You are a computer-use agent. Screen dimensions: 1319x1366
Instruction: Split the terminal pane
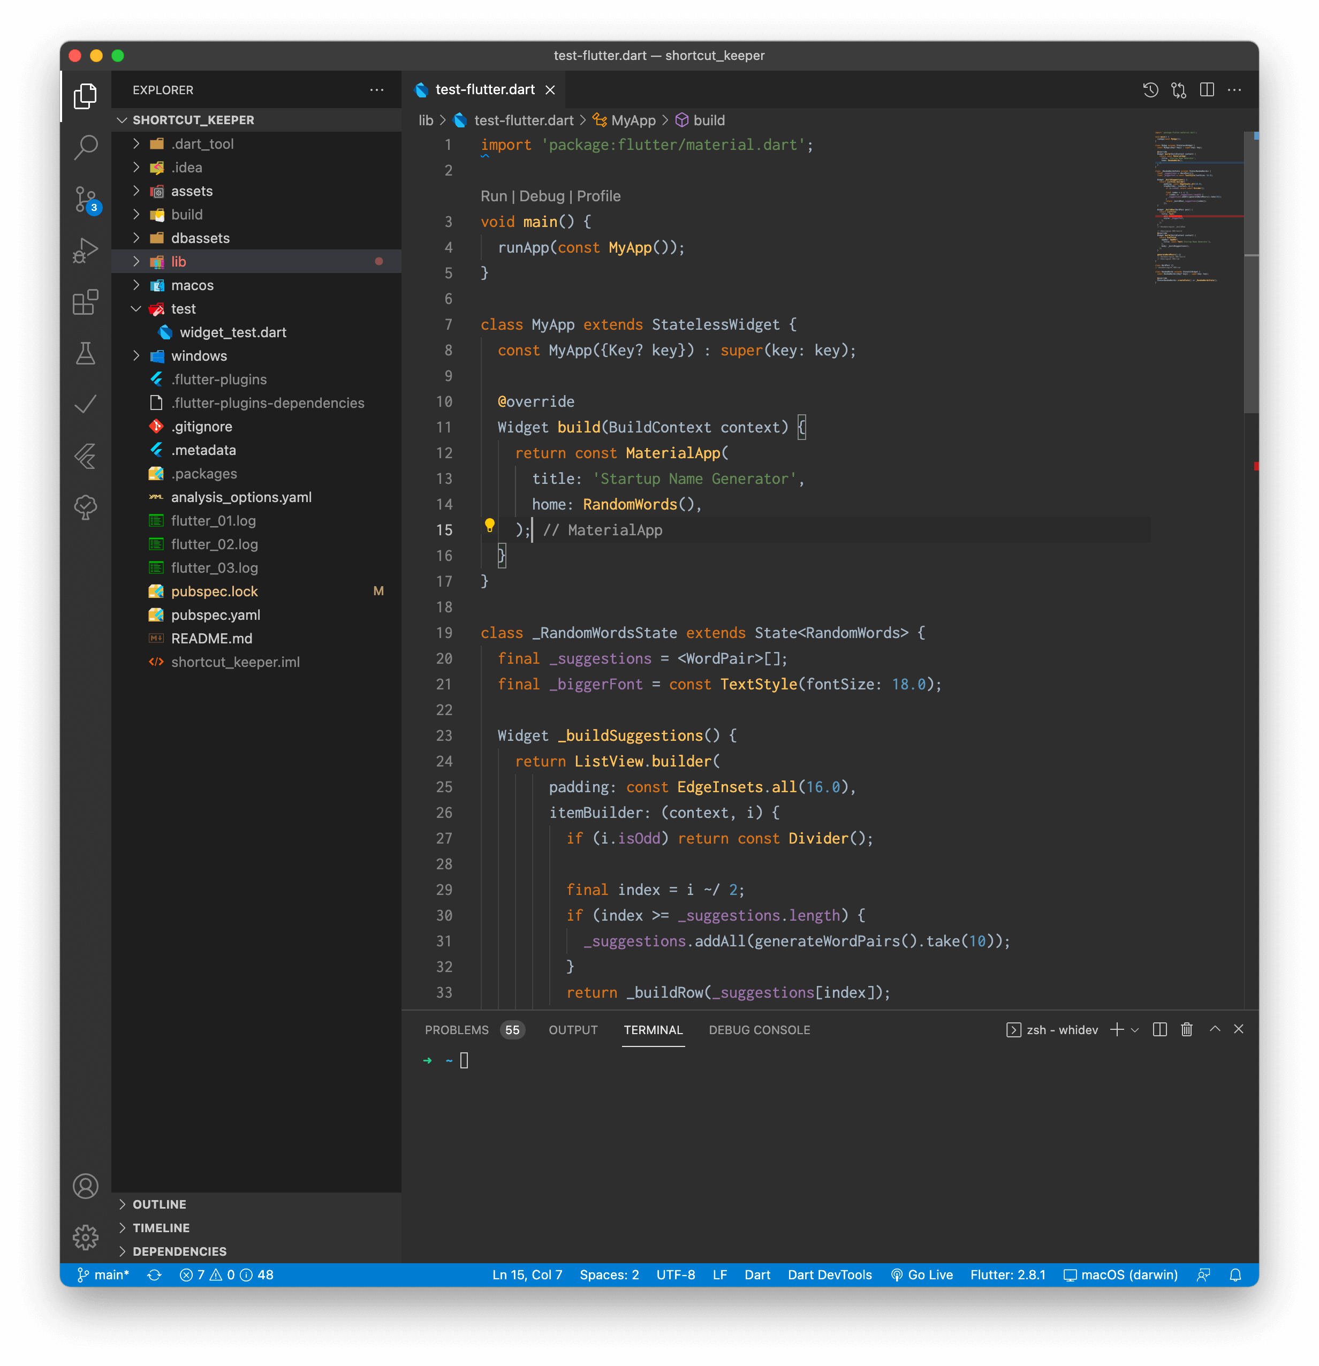click(1159, 1029)
